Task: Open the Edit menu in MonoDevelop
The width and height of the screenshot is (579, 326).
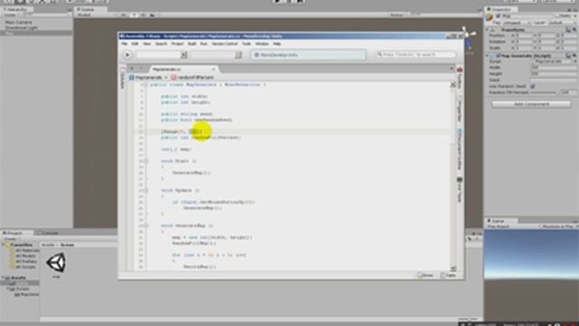Action: [x=135, y=43]
